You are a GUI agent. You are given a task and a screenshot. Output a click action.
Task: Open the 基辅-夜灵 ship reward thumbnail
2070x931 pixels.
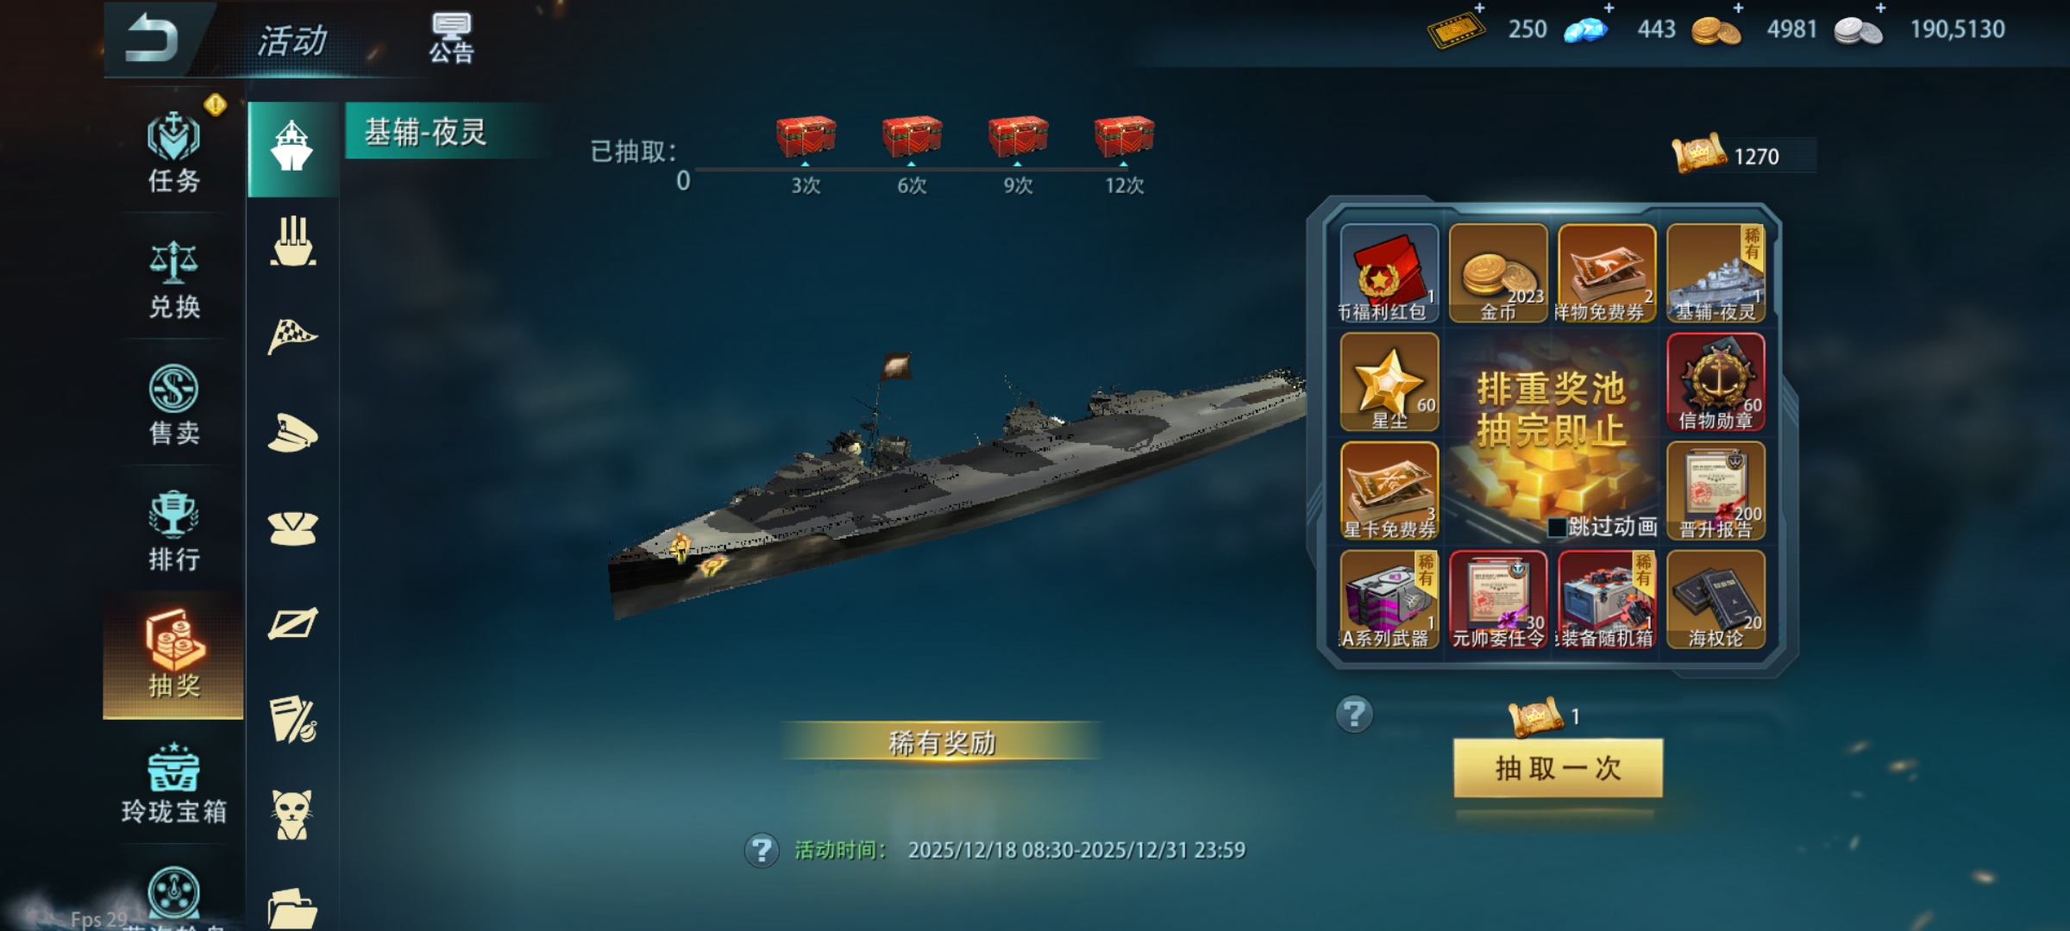pos(1716,273)
